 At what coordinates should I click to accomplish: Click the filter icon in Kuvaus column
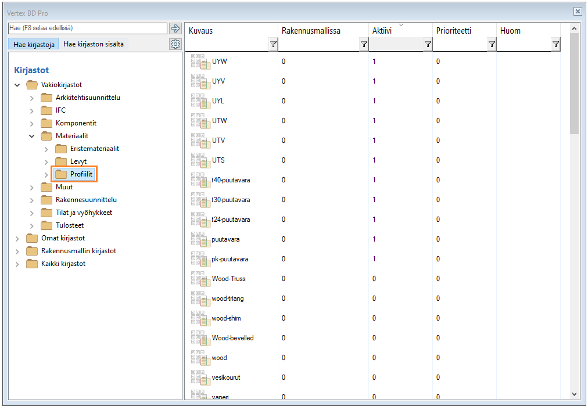pyautogui.click(x=273, y=44)
